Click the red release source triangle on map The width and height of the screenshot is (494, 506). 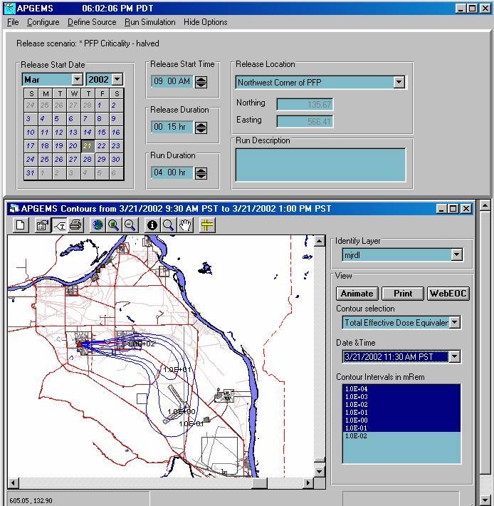(80, 345)
